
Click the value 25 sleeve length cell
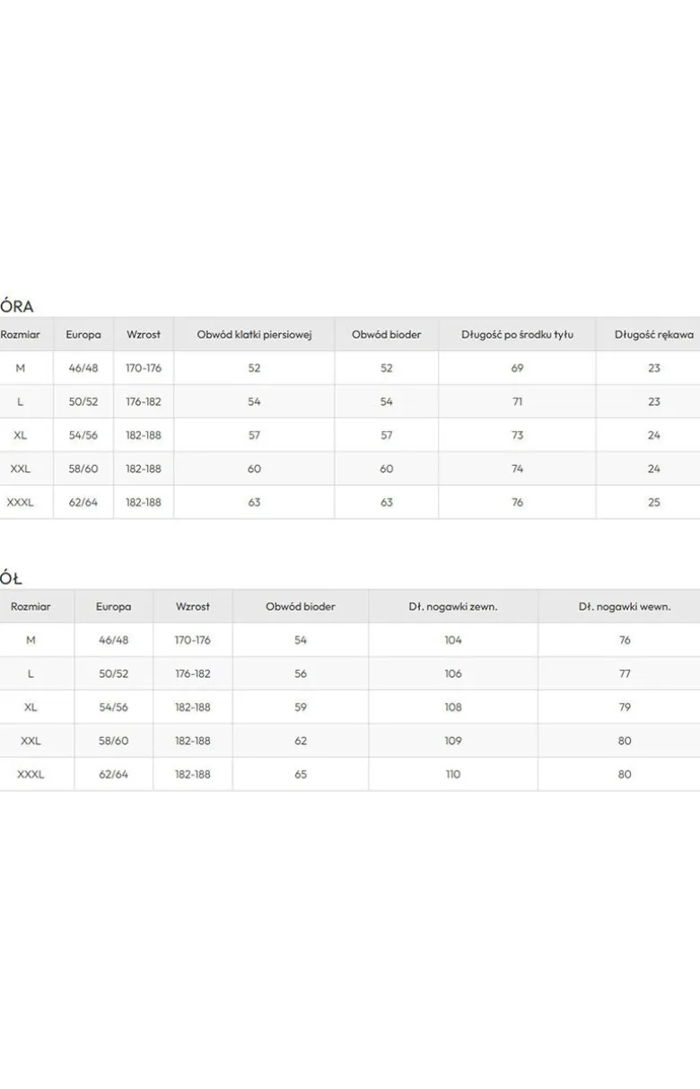click(x=653, y=502)
